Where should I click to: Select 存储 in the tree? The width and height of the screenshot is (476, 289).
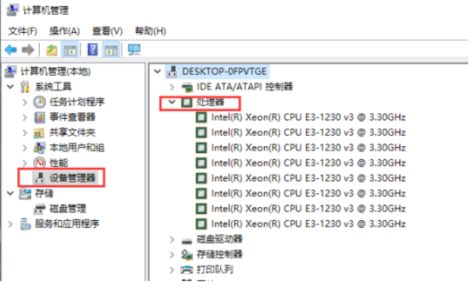click(x=44, y=193)
